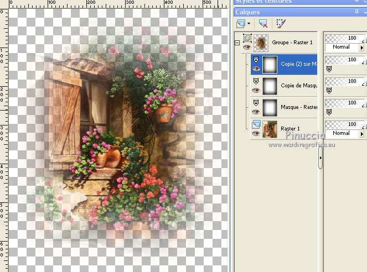Click the mask icon of Copie (2) layer

256,60
